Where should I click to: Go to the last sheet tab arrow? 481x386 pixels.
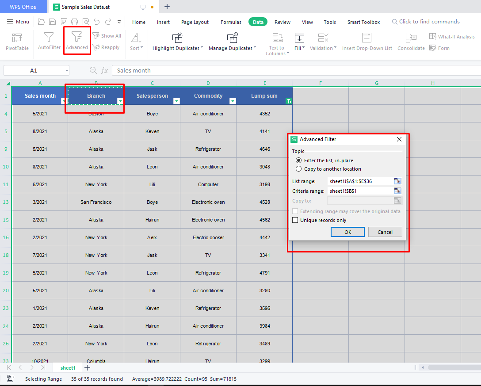click(43, 367)
